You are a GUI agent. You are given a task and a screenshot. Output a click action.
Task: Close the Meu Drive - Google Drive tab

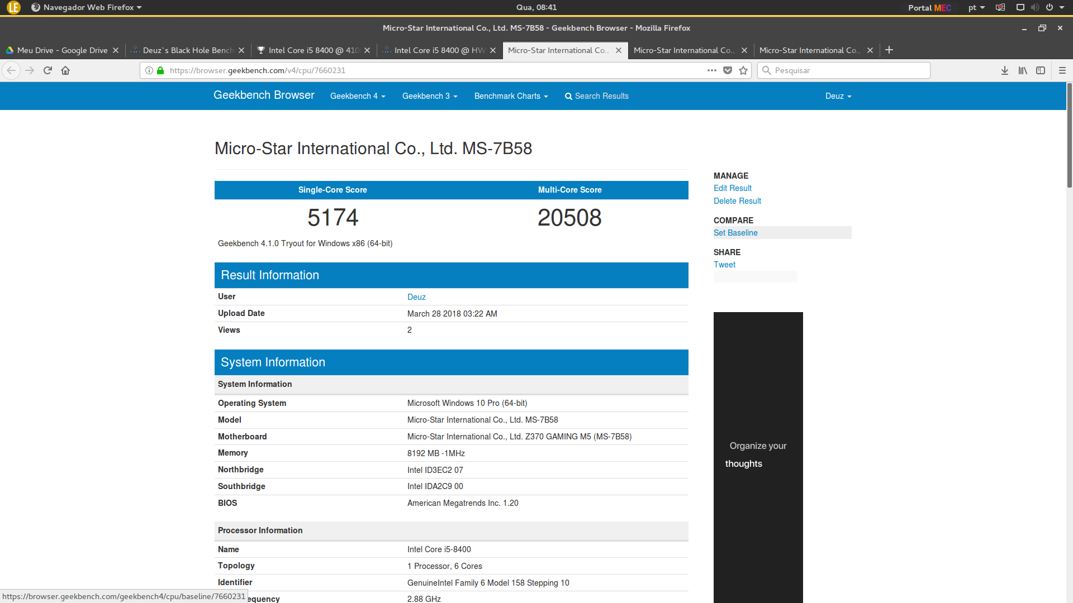coord(116,50)
